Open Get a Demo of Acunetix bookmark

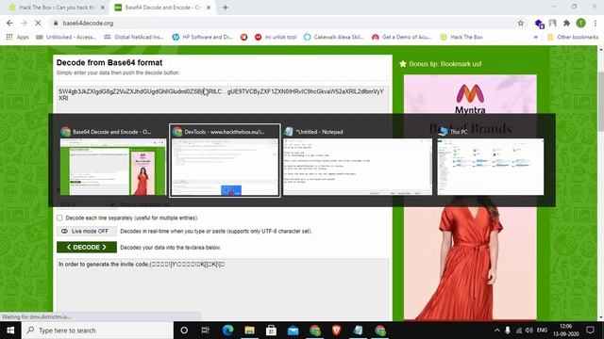pos(401,37)
